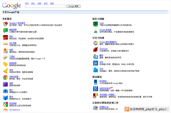Click the yellow shopping tag icon
The height and width of the screenshot is (113, 171).
click(5, 64)
